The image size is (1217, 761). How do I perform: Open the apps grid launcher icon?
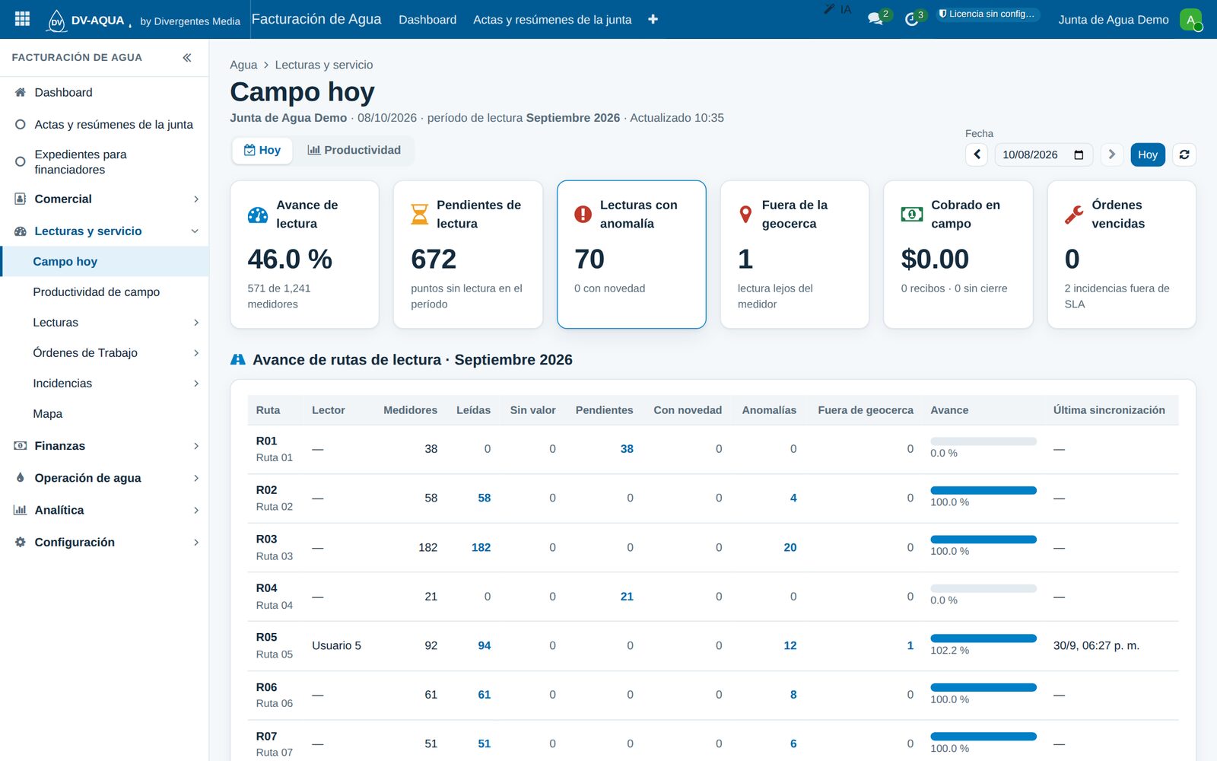(22, 19)
